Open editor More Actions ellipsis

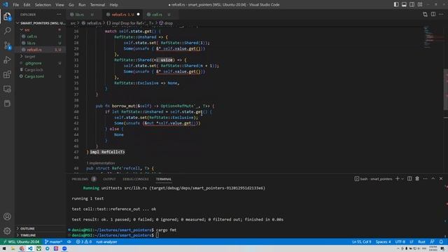click(441, 14)
